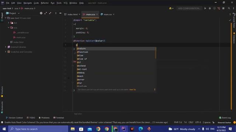Screen dimensions: 236x132
Task: Click the Next Tip link in completion popup
Action: [132, 89]
